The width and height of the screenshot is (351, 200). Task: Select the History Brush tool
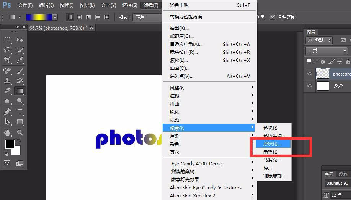coord(20,81)
